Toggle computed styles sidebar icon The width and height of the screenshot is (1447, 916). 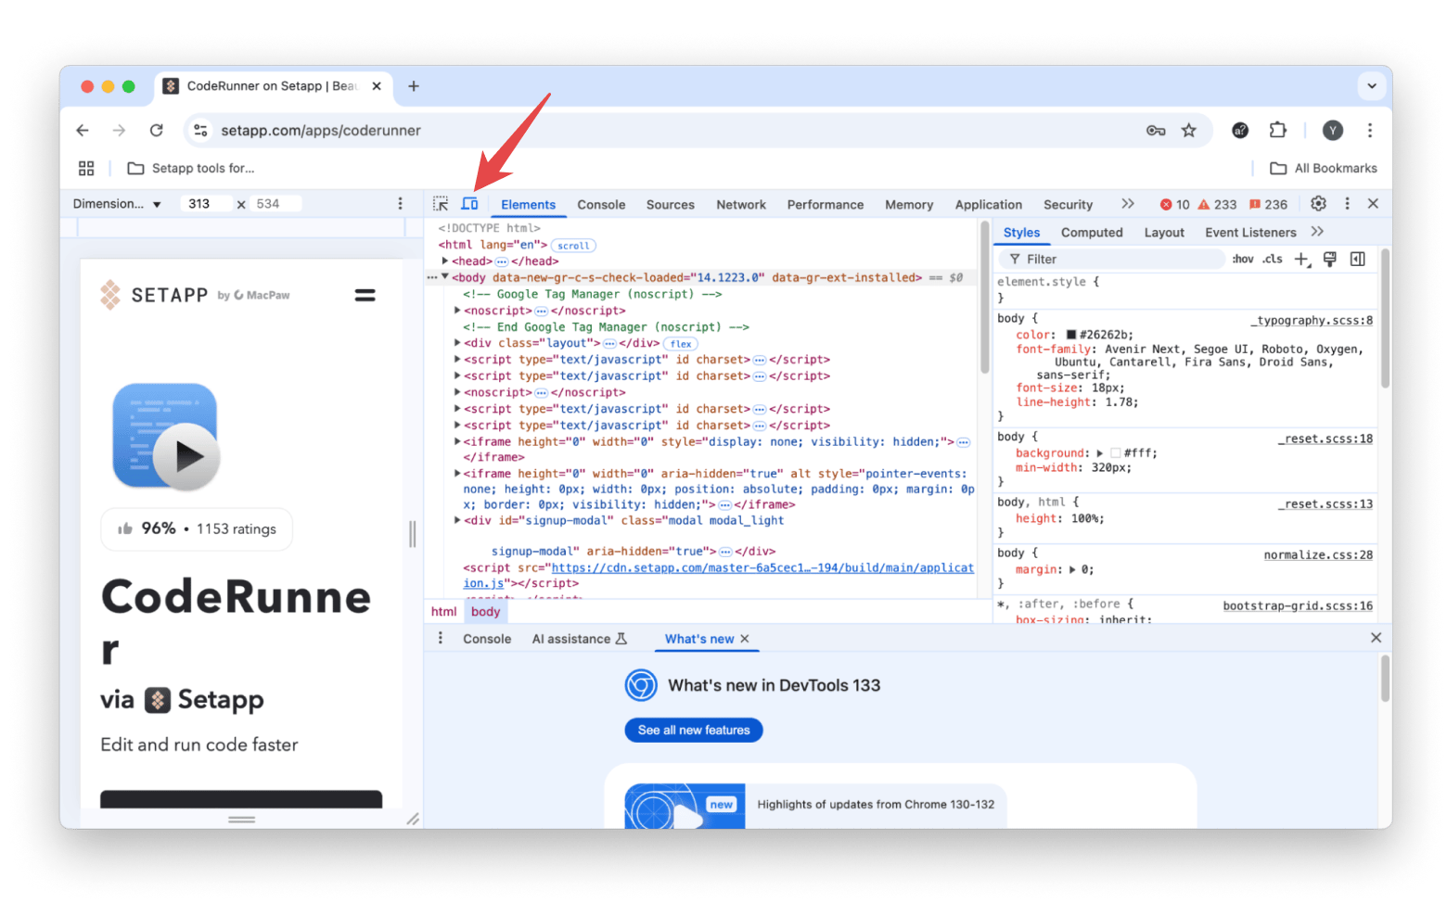pos(1358,260)
